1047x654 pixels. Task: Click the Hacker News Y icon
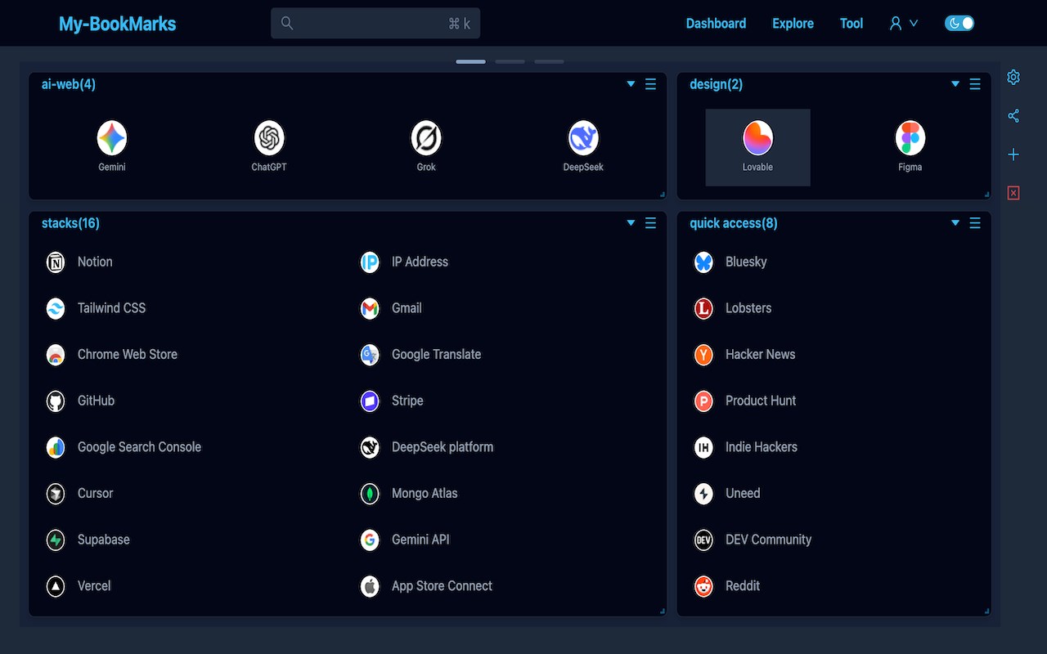click(x=703, y=355)
